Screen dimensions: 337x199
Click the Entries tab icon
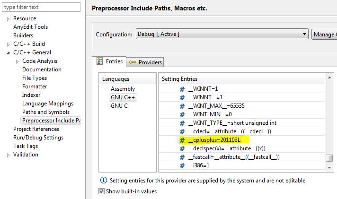100,61
